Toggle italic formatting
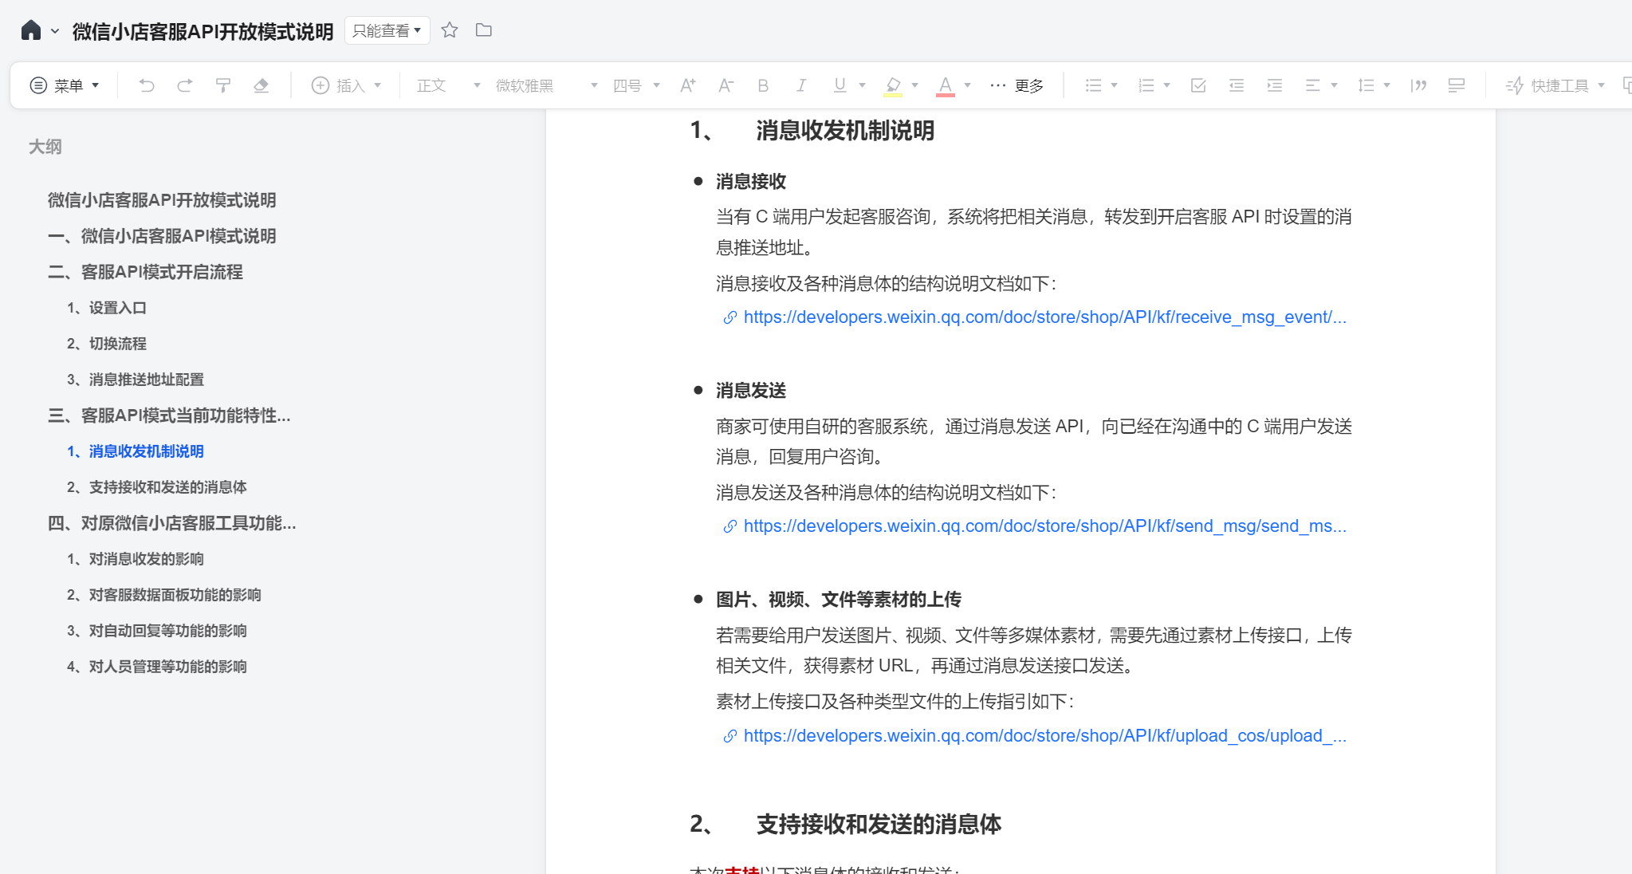The height and width of the screenshot is (874, 1632). 801,85
